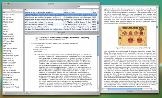162x98 pixels.
Task: Select Wireless sensor networks row by Akyildiz
Action: [60, 22]
